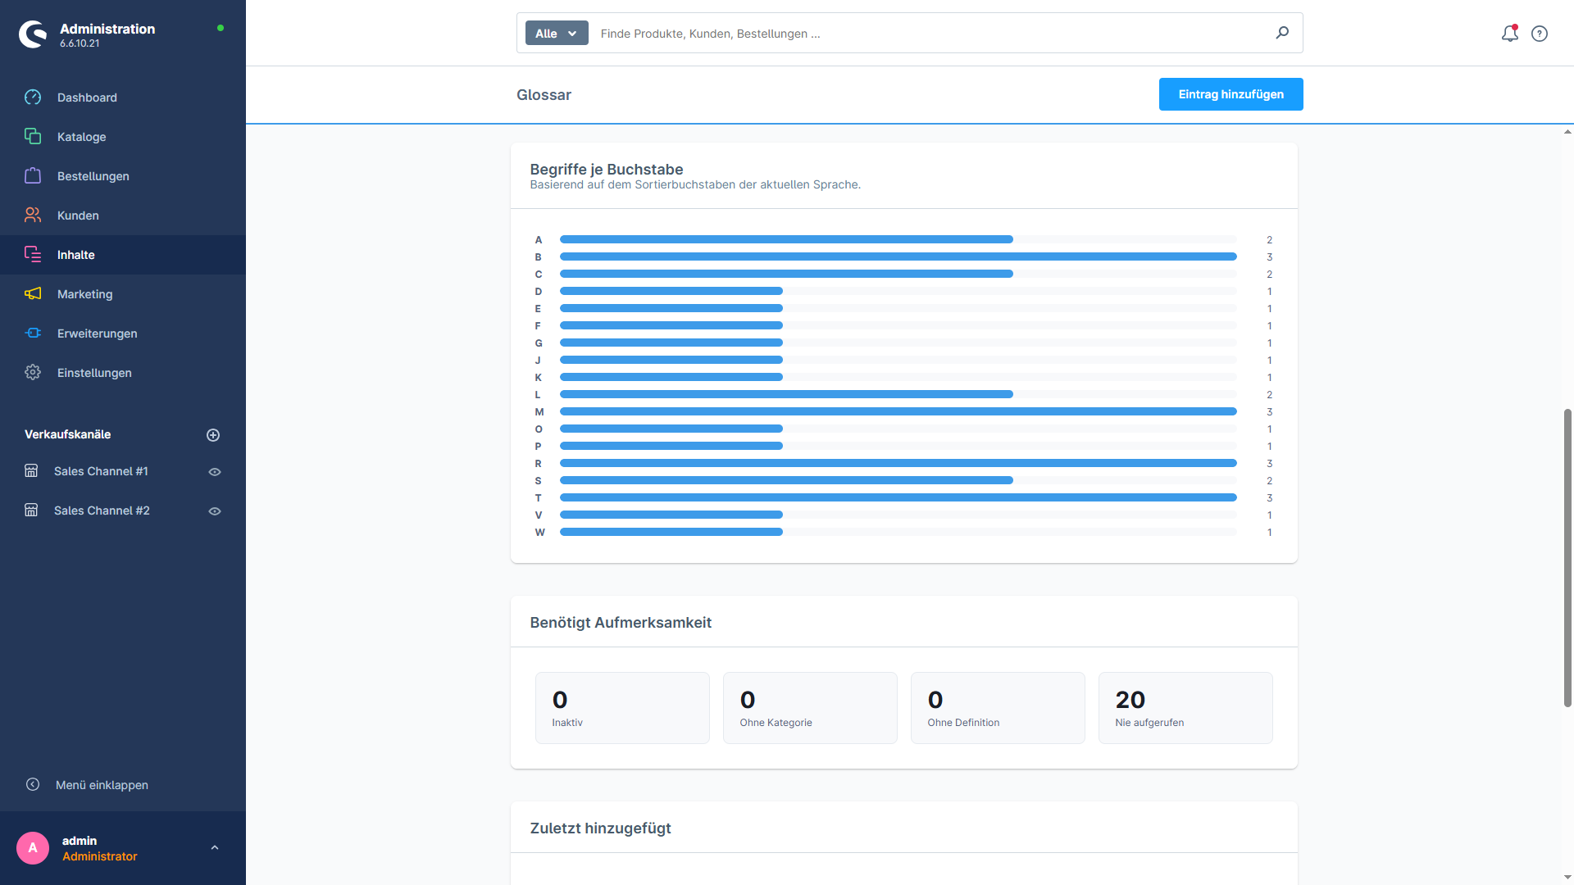Open the Dashboard menu item

pyautogui.click(x=123, y=98)
